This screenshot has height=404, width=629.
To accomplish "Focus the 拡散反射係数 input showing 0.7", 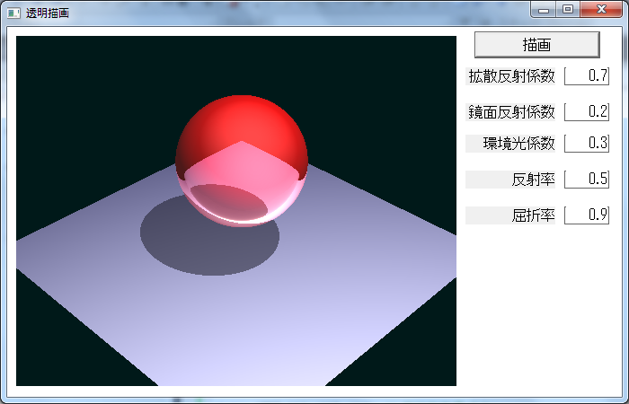I will [x=587, y=75].
